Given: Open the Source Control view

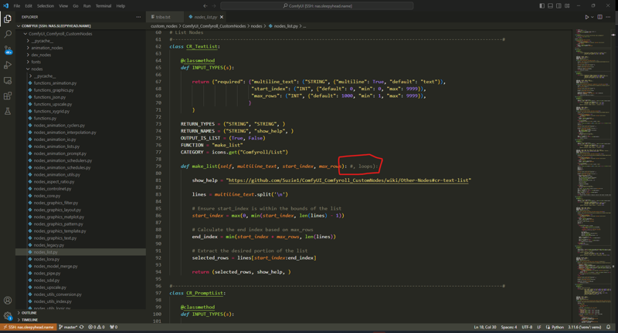Looking at the screenshot, I should tap(8, 49).
